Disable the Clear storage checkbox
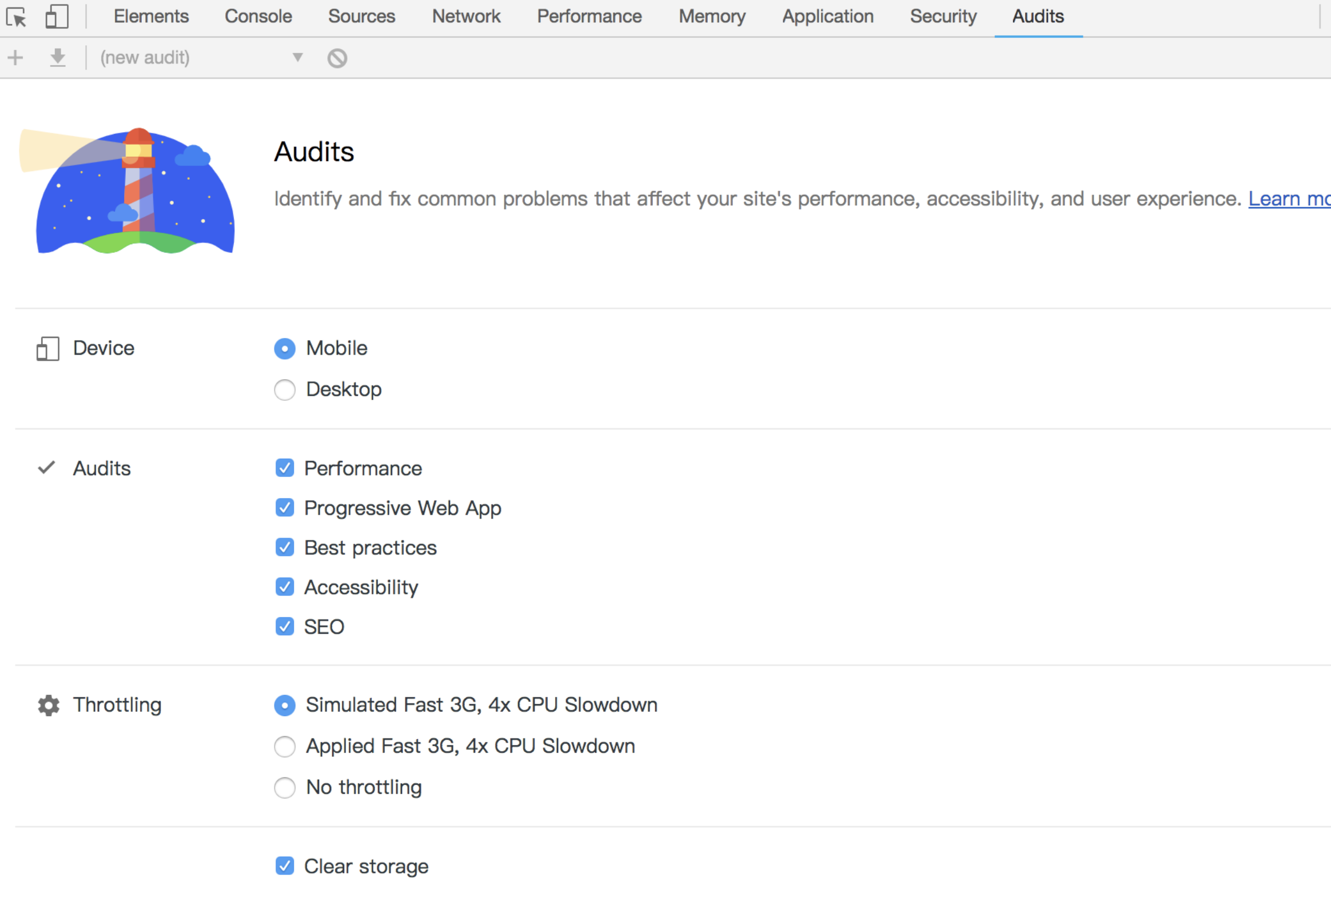This screenshot has width=1331, height=898. pos(285,866)
